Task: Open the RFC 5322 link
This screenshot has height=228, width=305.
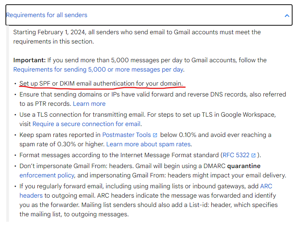Action: pos(235,155)
